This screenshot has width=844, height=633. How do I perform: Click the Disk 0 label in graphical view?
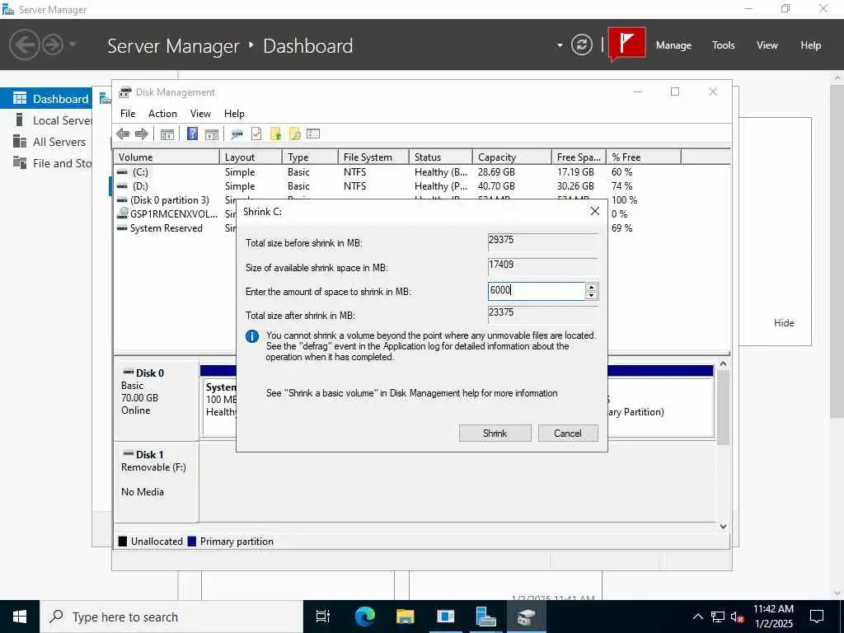pyautogui.click(x=150, y=373)
